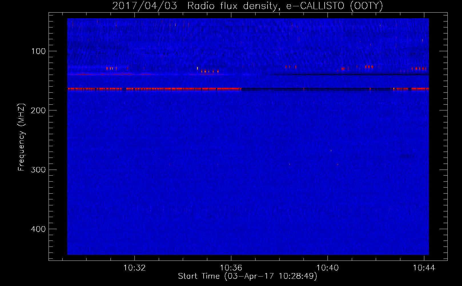Image resolution: width=462 pixels, height=286 pixels.
Task: Click the Frequency (MHZ) axis label
Action: [21, 137]
